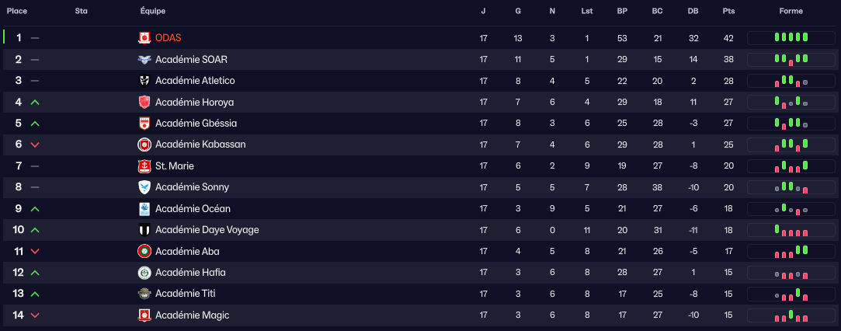This screenshot has height=331, width=841.
Task: Click the Académie Atletico club badge
Action: pos(144,81)
